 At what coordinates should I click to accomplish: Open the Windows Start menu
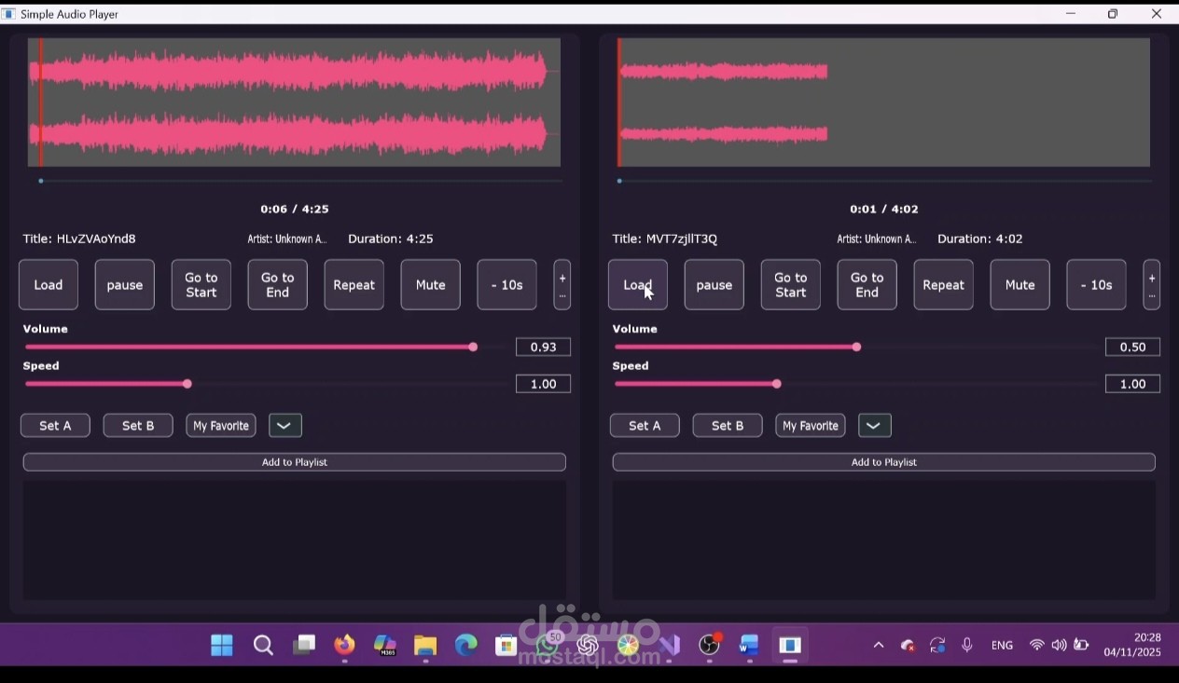222,645
